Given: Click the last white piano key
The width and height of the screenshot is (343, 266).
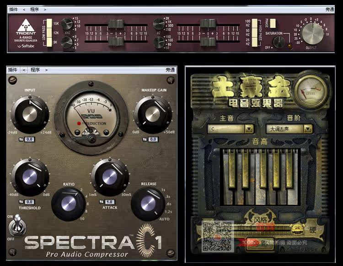Looking at the screenshot, I should tap(293, 196).
